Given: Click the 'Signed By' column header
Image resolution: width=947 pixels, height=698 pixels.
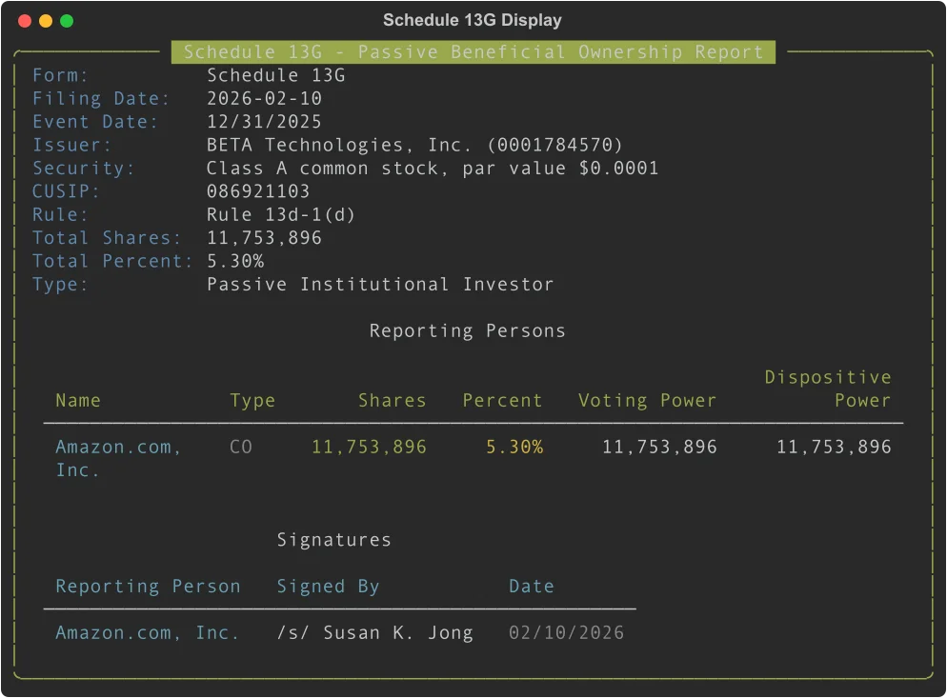Looking at the screenshot, I should pos(328,587).
